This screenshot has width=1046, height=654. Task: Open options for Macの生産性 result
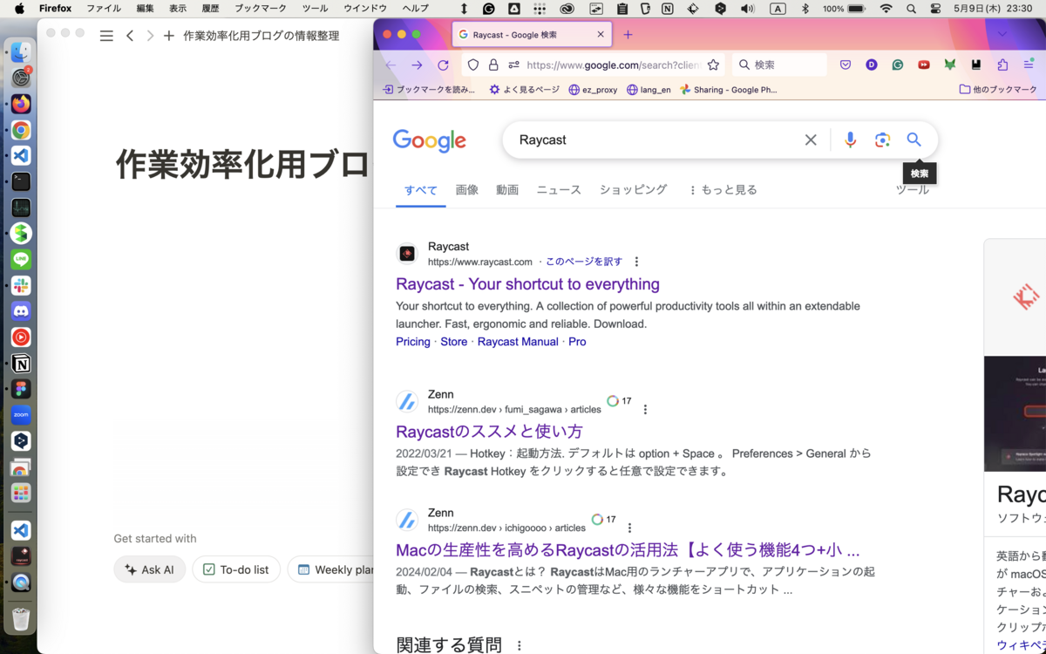pyautogui.click(x=629, y=528)
